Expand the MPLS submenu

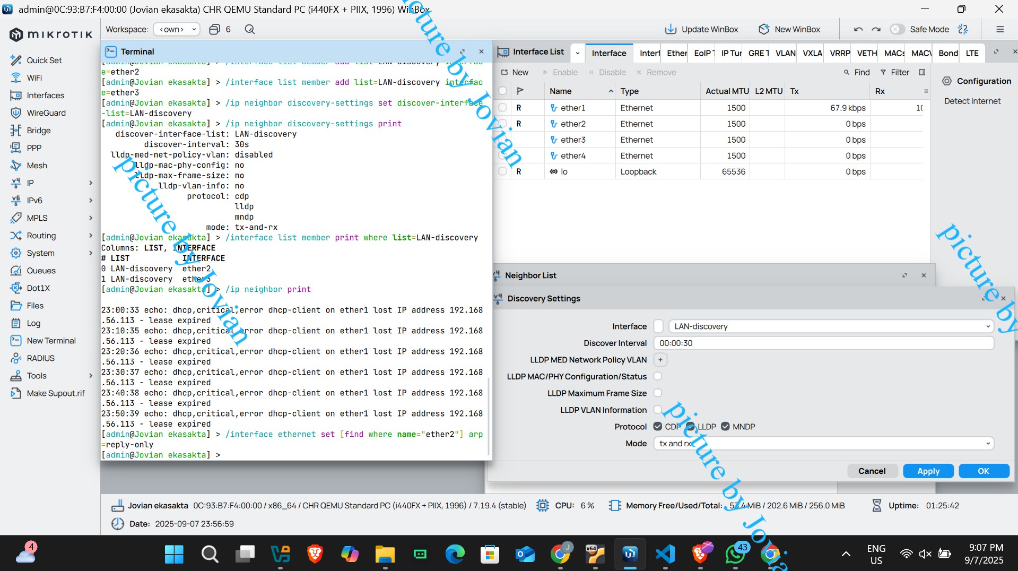91,218
